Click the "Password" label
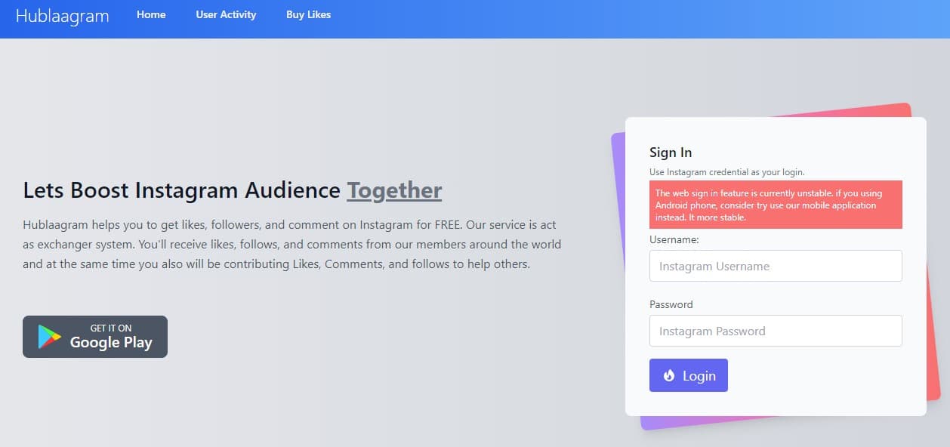This screenshot has width=950, height=447. 671,304
